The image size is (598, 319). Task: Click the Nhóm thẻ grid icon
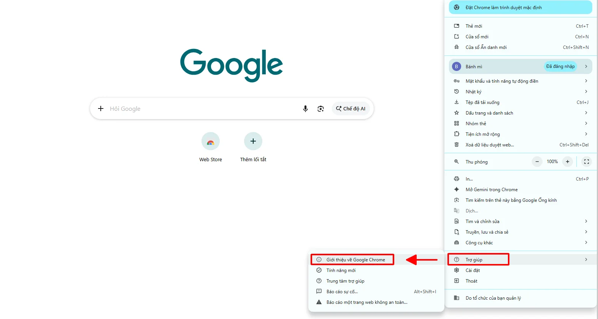click(x=457, y=123)
